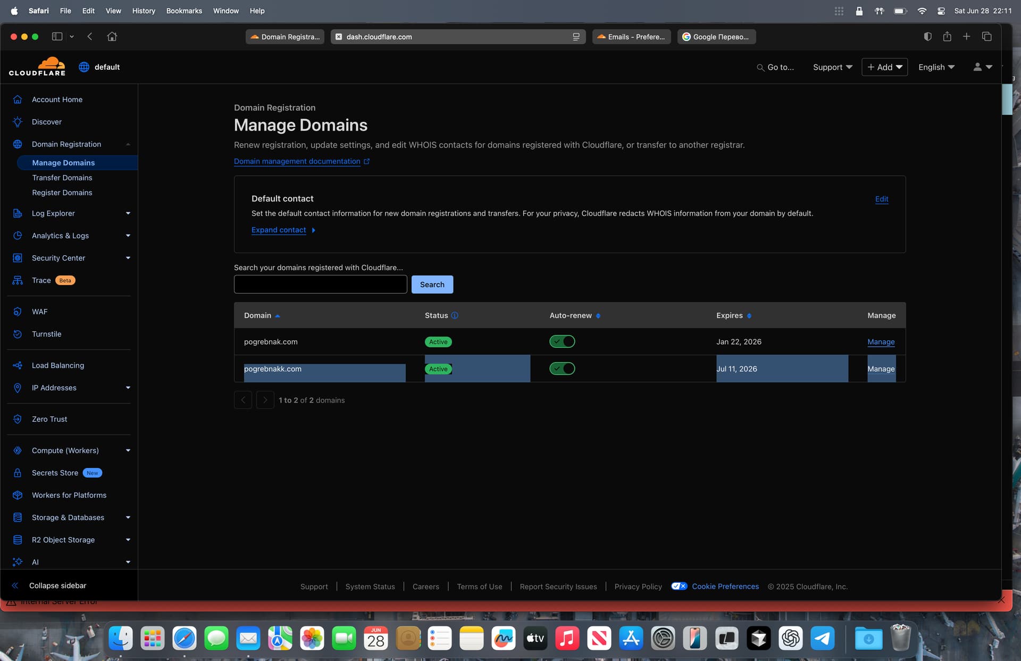Viewport: 1021px width, 661px height.
Task: Click Safari's sidebar toggle icon
Action: click(57, 37)
